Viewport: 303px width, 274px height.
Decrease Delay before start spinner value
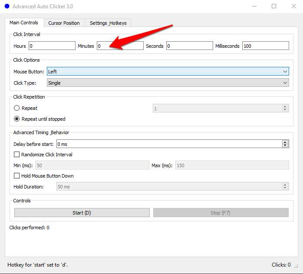tap(285, 145)
